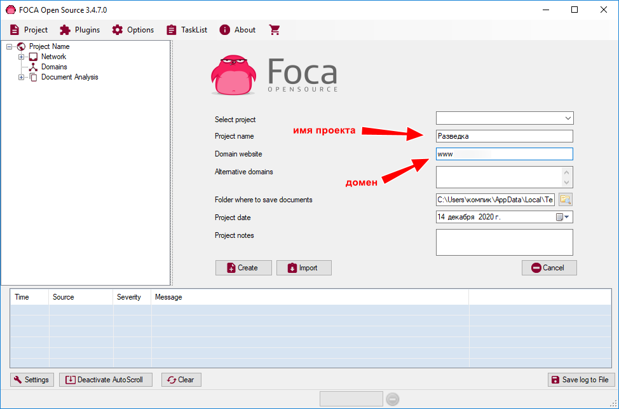Click Save log to File button

point(581,380)
